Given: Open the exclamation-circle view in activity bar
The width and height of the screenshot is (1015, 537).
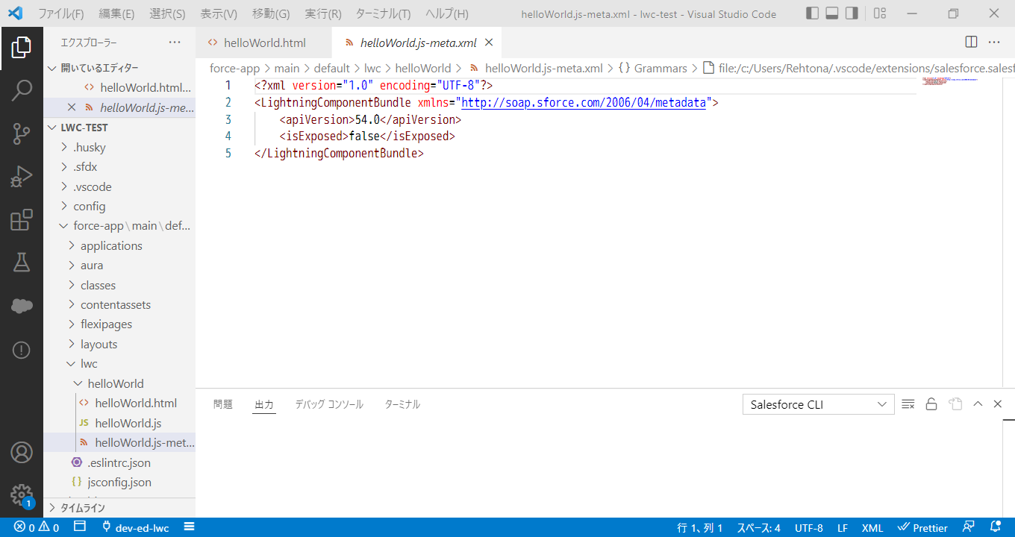Looking at the screenshot, I should pyautogui.click(x=22, y=349).
